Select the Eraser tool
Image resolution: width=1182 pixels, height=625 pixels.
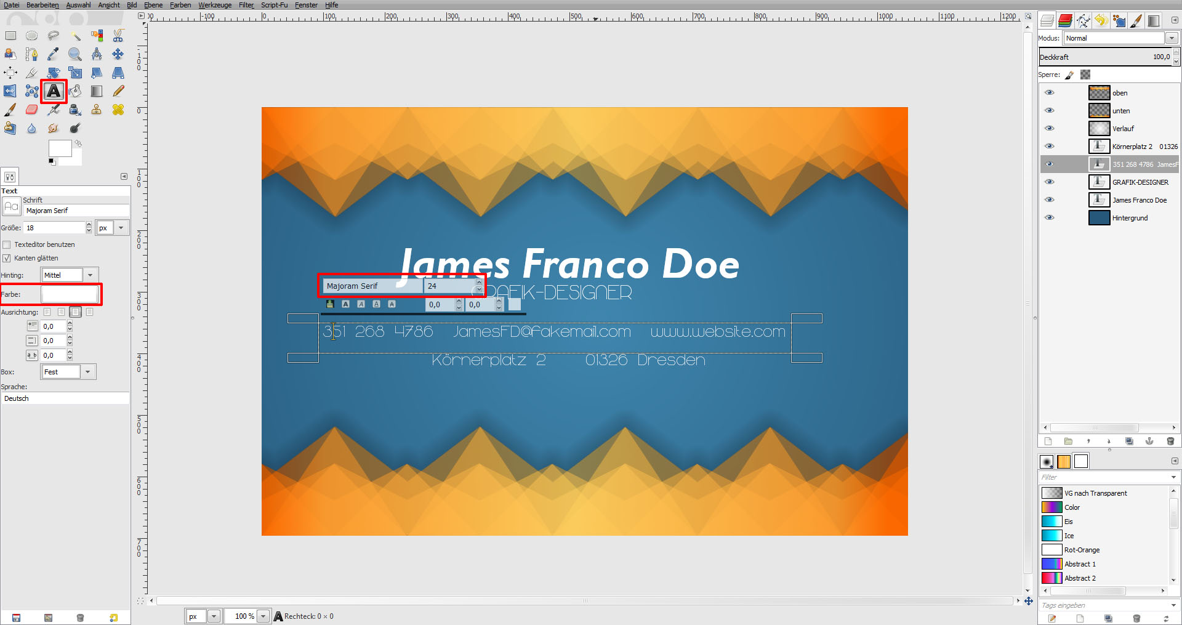(x=31, y=110)
